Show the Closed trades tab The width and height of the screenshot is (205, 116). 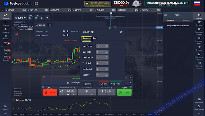coord(186,20)
